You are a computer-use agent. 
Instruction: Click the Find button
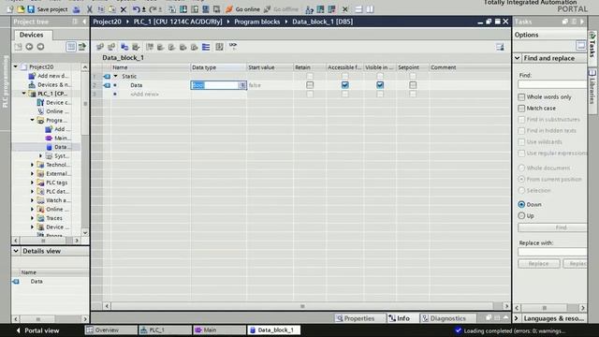[x=552, y=227]
